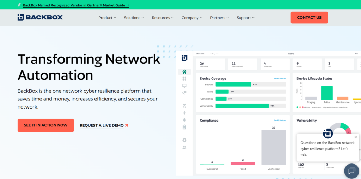Click the gear settings icon in sidebar
361x179 pixels.
tap(184, 140)
